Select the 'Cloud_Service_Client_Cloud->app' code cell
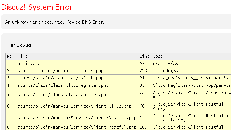The height and width of the screenshot is (130, 231). coord(191,95)
